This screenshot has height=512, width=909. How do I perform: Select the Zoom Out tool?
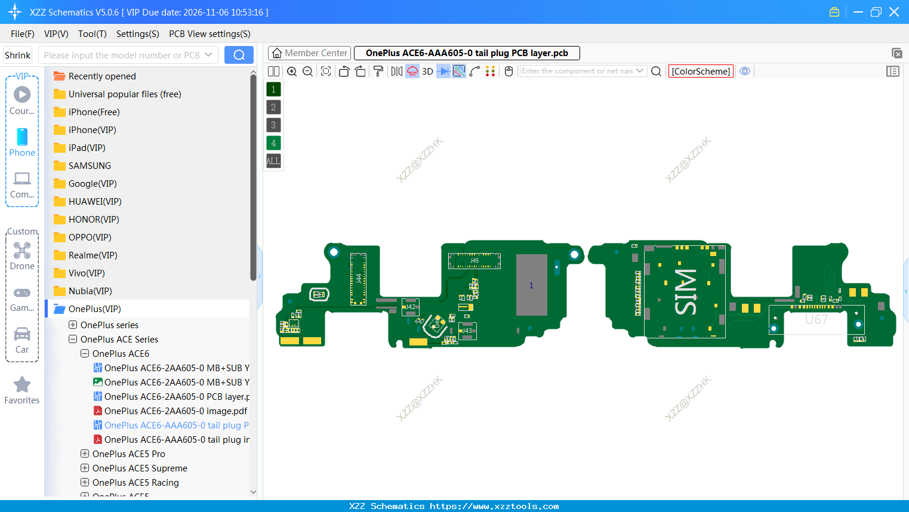click(x=307, y=71)
